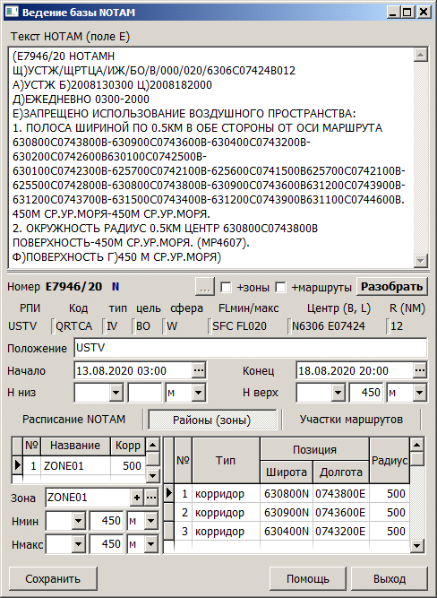This screenshot has width=437, height=598.
Task: Click the Разобрать button
Action: tap(392, 287)
